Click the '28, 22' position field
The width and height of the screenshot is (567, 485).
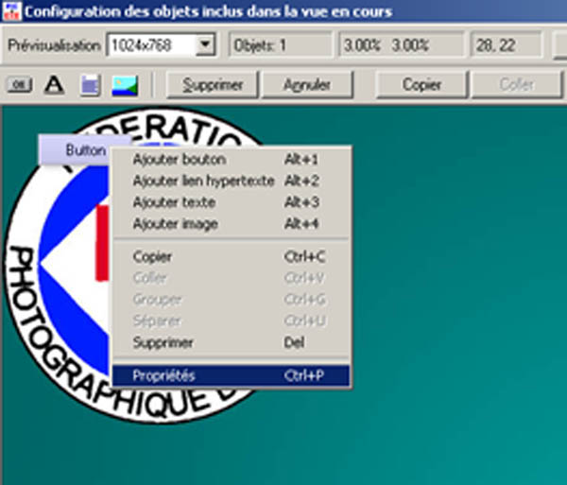pos(507,45)
